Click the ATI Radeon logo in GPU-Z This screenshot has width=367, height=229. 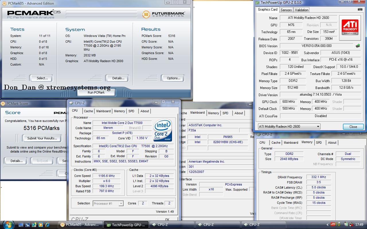tap(350, 27)
